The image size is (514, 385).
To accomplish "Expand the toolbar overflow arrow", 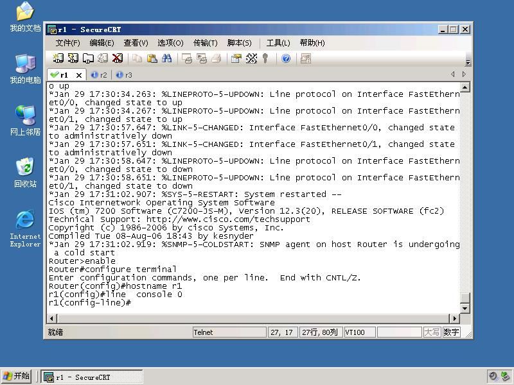I will (x=468, y=62).
